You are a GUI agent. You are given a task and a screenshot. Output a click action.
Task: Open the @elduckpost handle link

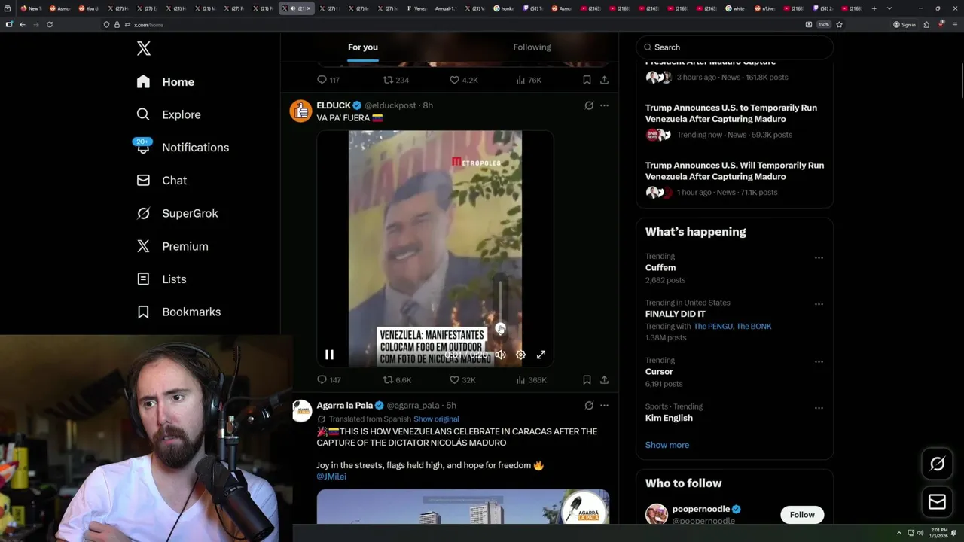pyautogui.click(x=390, y=105)
